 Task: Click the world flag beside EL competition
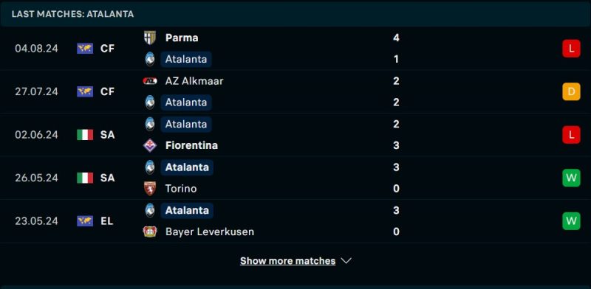[x=85, y=221]
